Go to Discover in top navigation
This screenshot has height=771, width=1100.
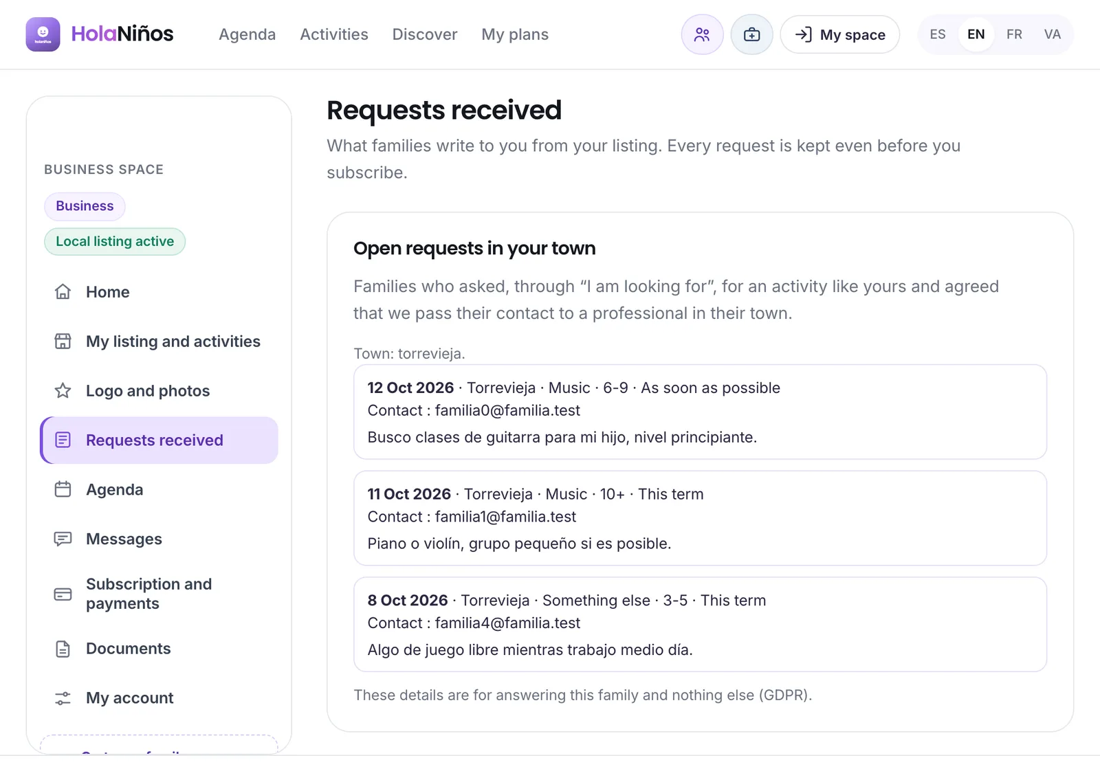coord(425,34)
